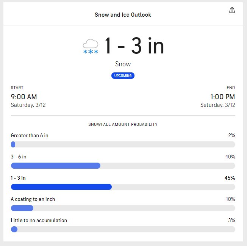Click the Little to no accumulation label
The image size is (247, 246).
pos(39,220)
